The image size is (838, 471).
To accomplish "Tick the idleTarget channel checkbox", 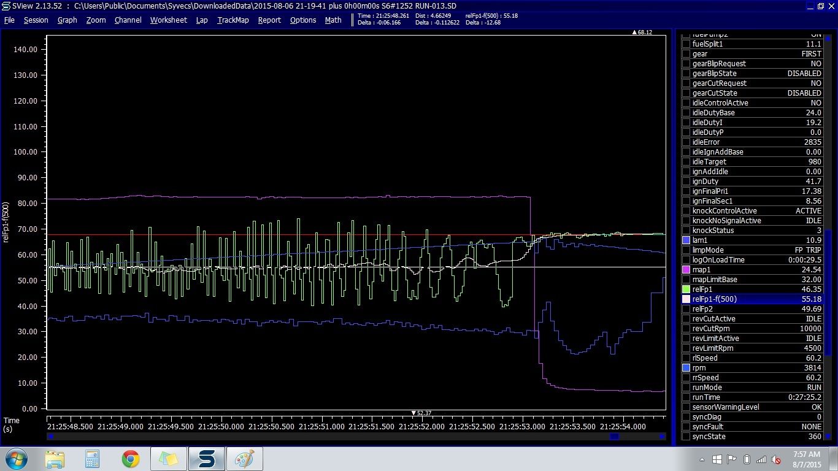I will point(686,162).
